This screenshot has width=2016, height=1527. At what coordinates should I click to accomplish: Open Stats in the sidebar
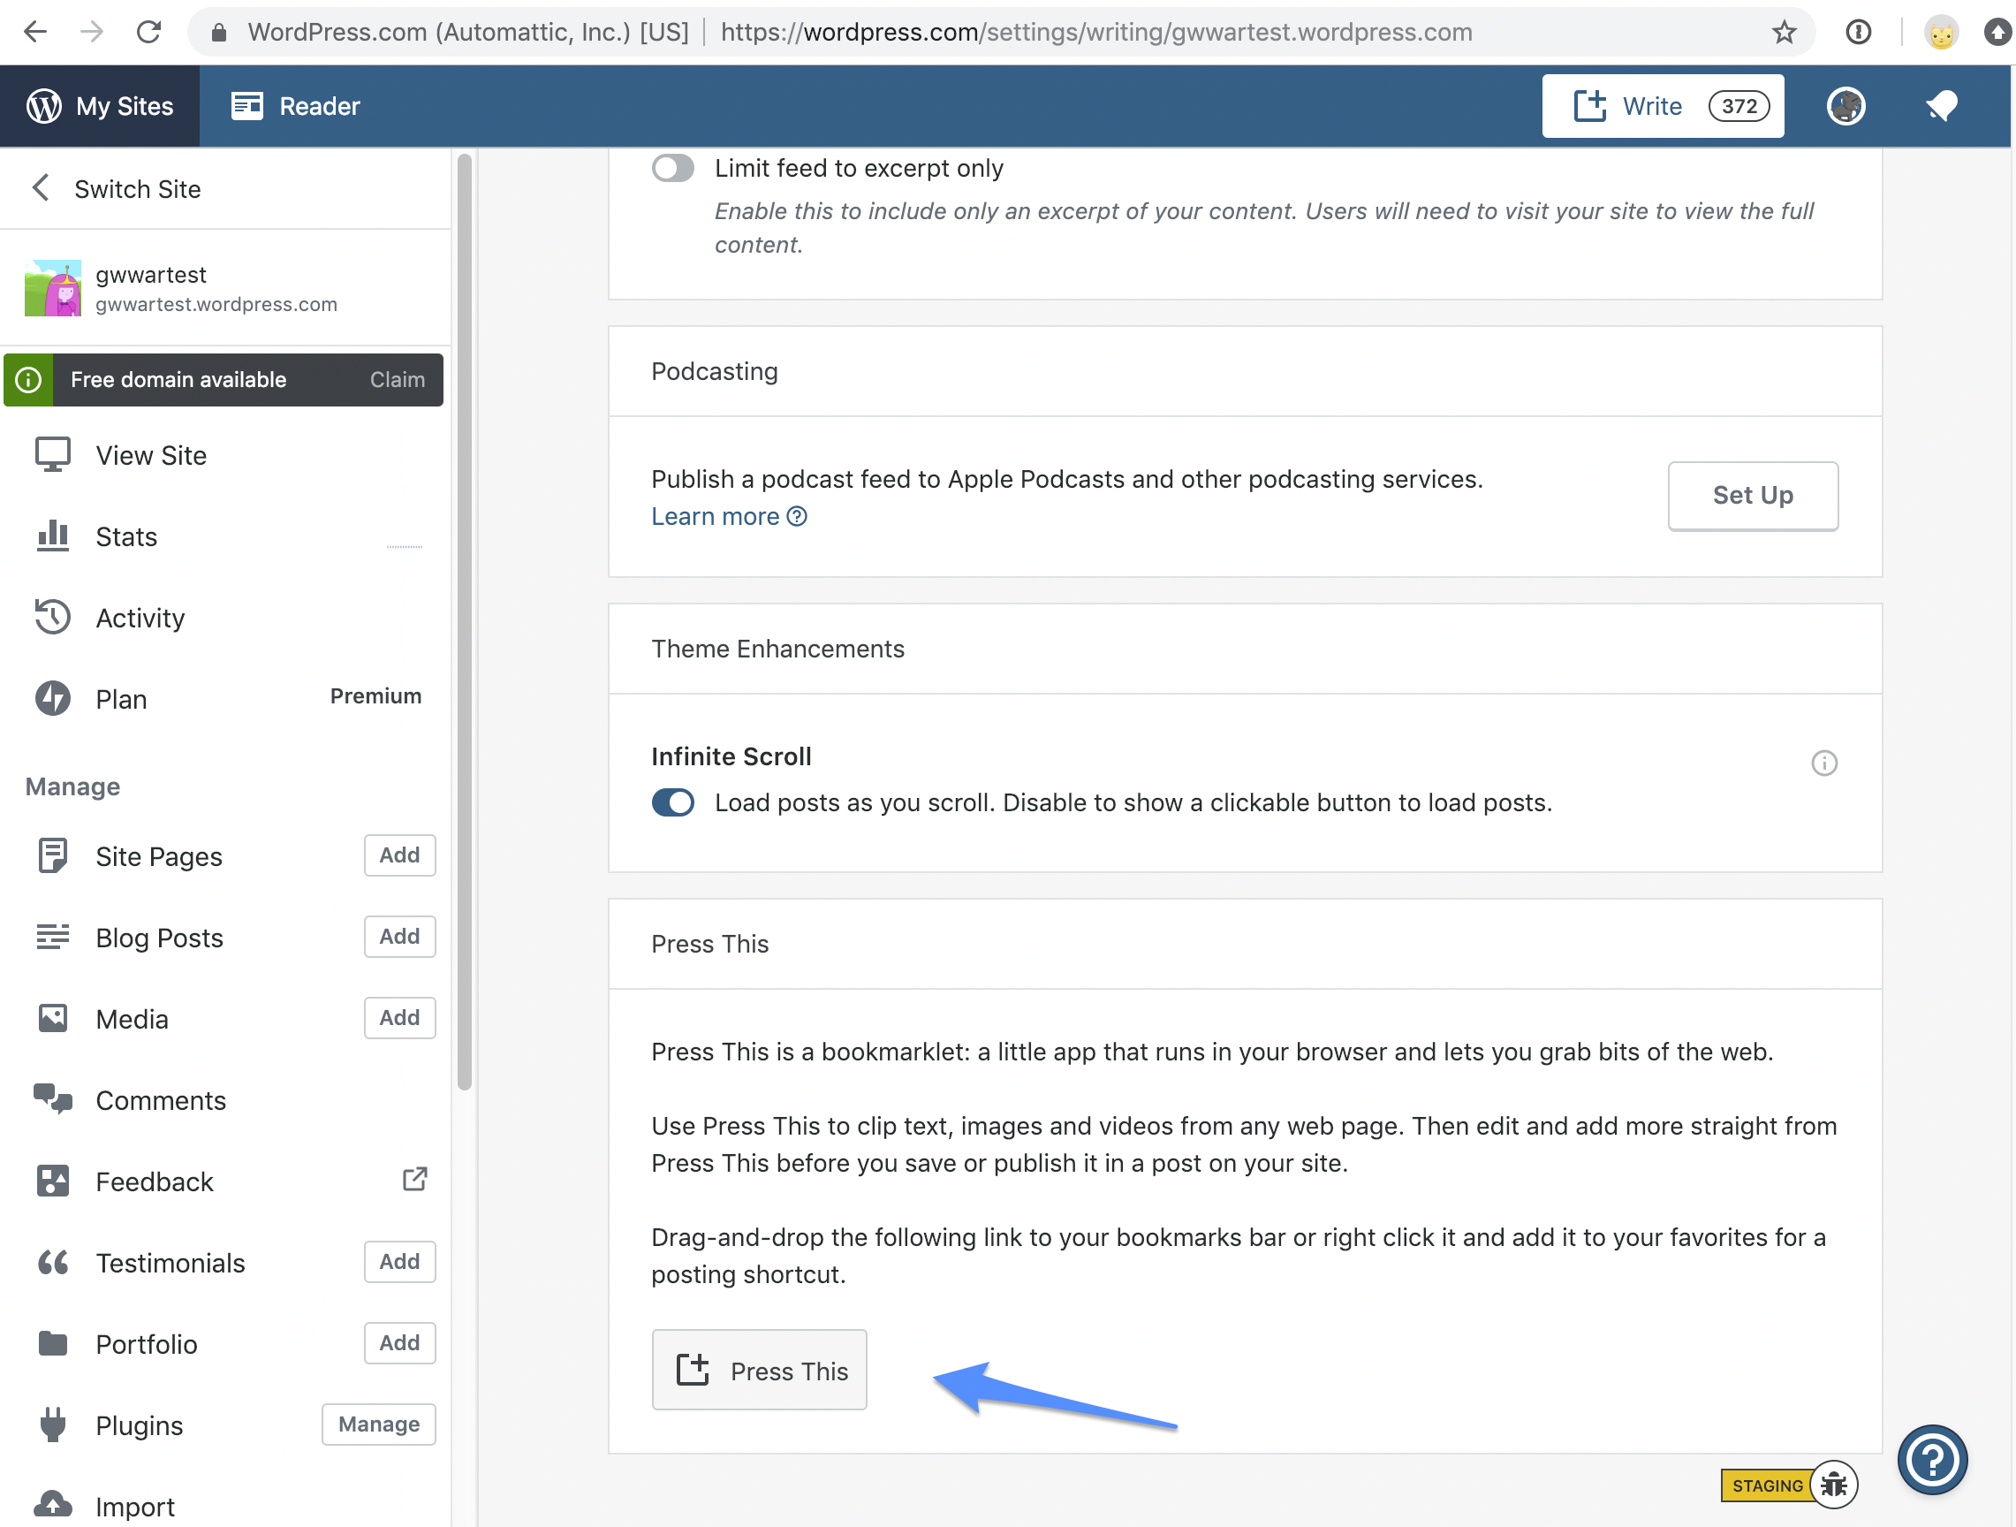click(x=126, y=537)
